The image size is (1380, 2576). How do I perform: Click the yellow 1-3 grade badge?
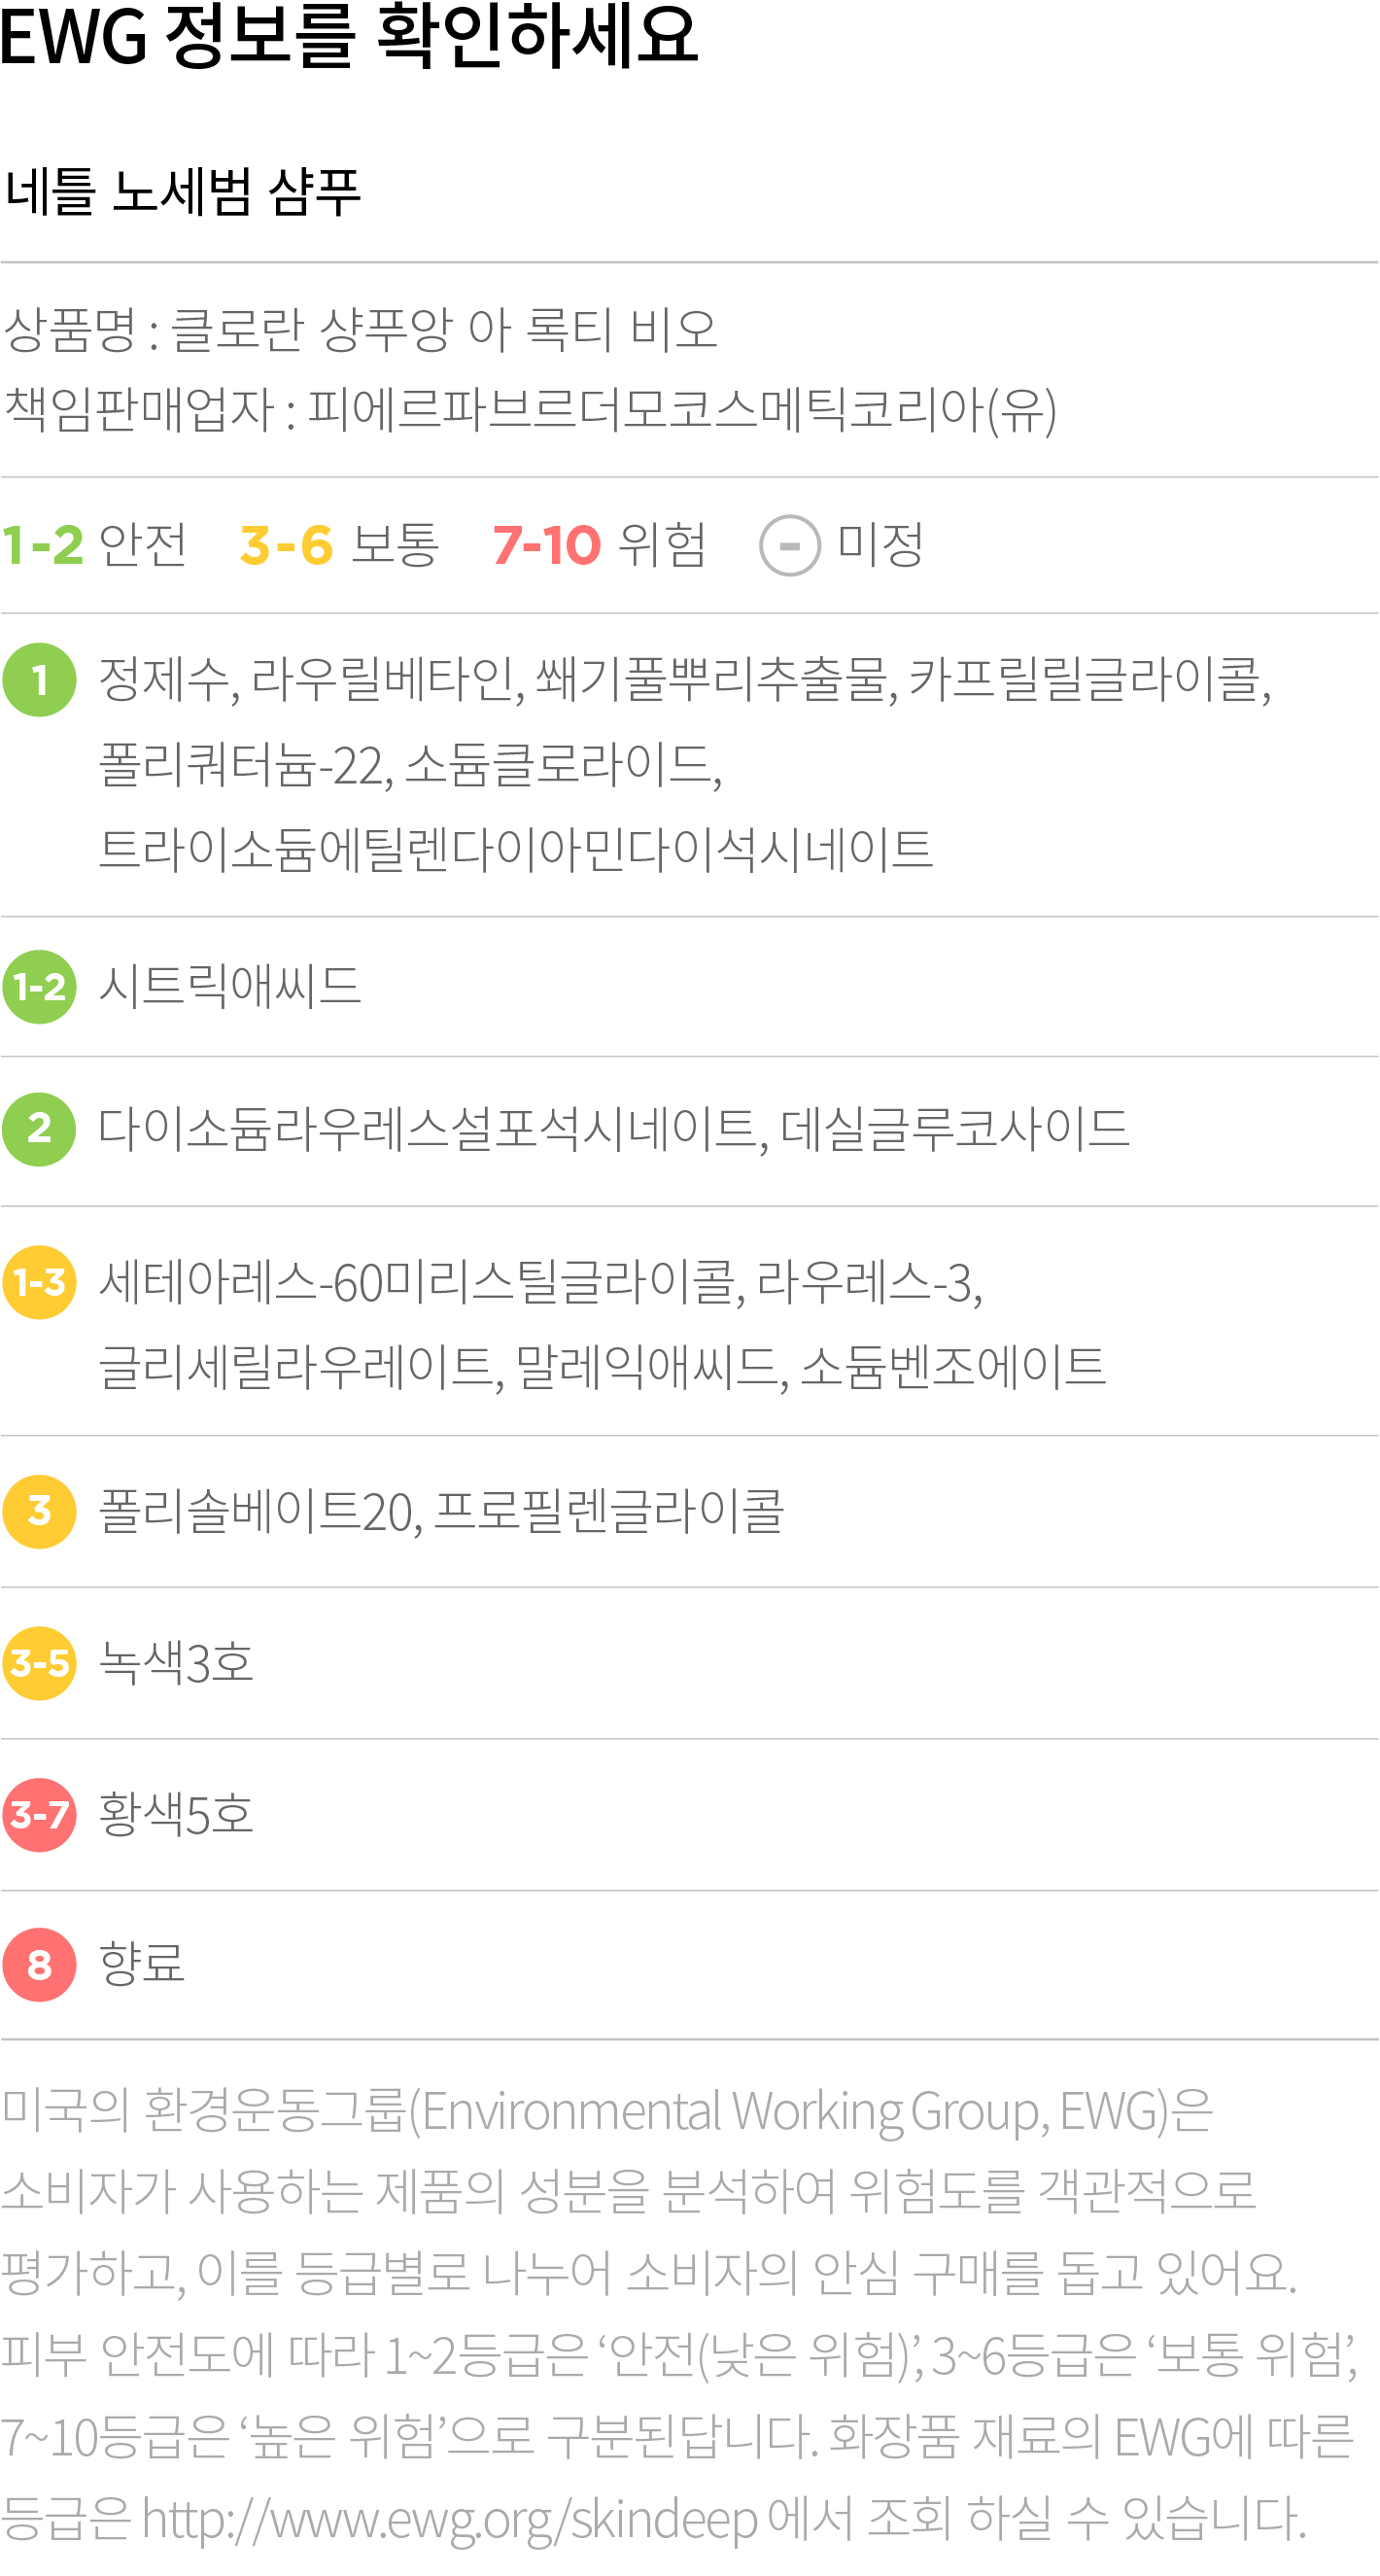39,1282
